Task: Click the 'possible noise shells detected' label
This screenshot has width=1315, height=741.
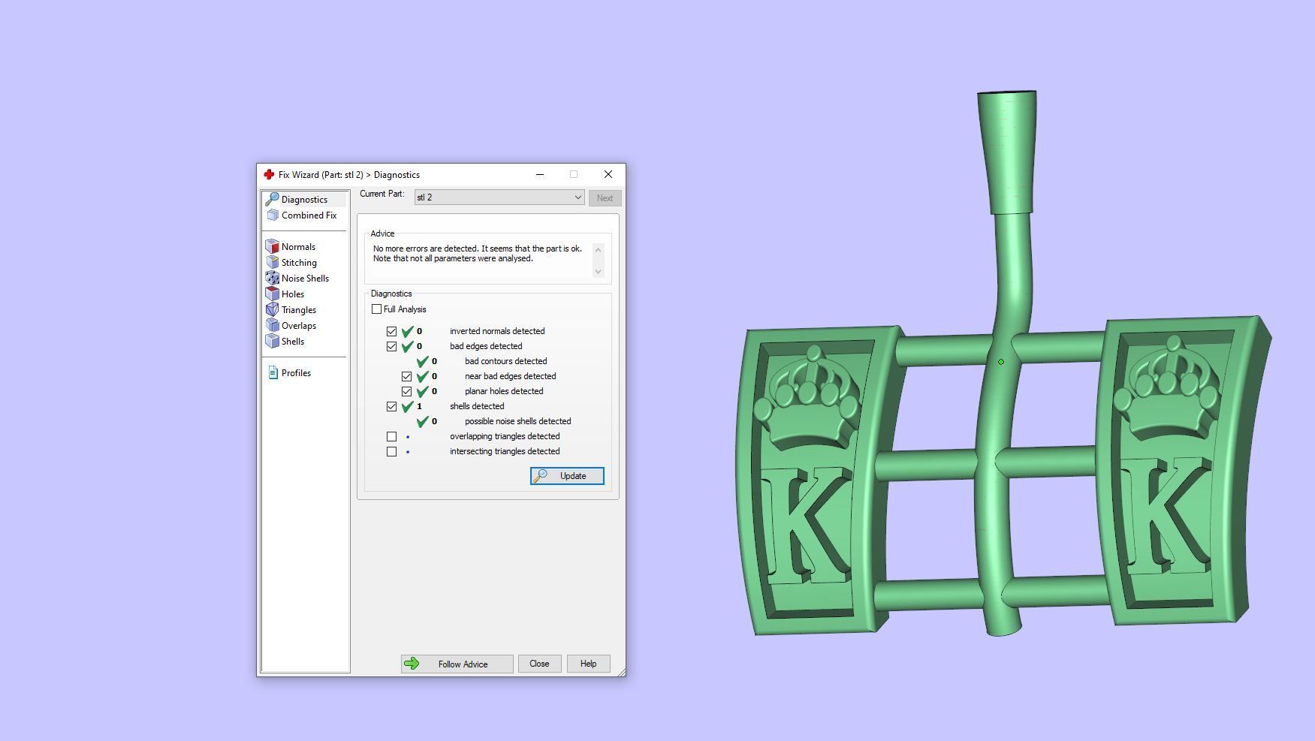Action: [517, 421]
